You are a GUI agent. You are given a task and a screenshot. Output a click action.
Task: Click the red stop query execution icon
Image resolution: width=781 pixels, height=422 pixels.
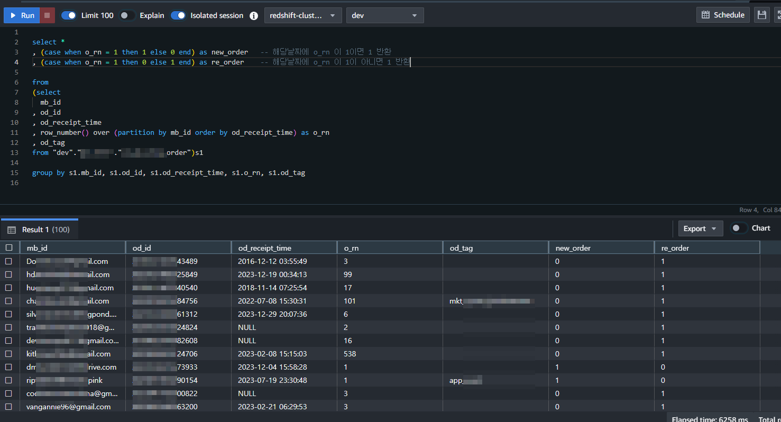[x=47, y=15]
